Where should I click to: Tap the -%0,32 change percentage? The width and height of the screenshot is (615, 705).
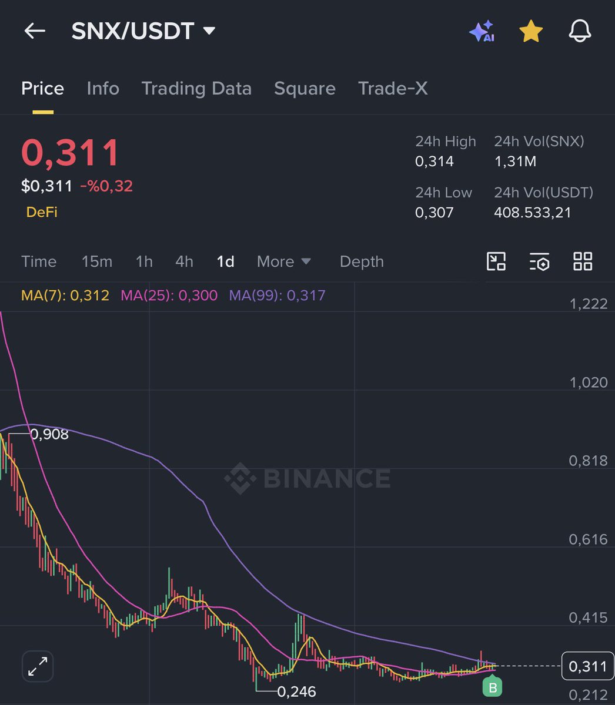(x=106, y=186)
